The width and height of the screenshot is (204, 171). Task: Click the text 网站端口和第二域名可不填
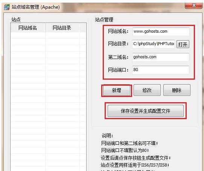tap(129, 143)
